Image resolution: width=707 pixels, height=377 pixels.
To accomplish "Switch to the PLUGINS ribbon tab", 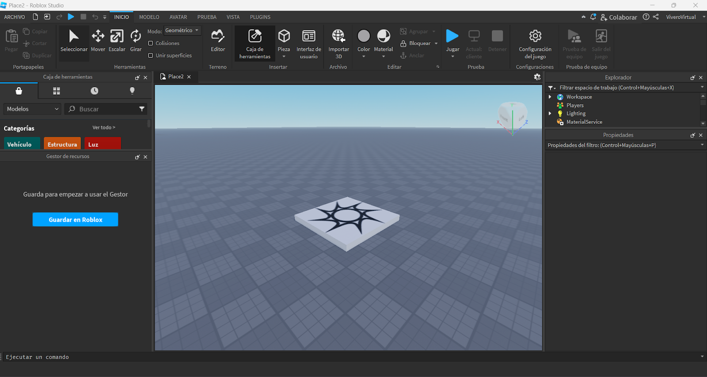I will [260, 17].
